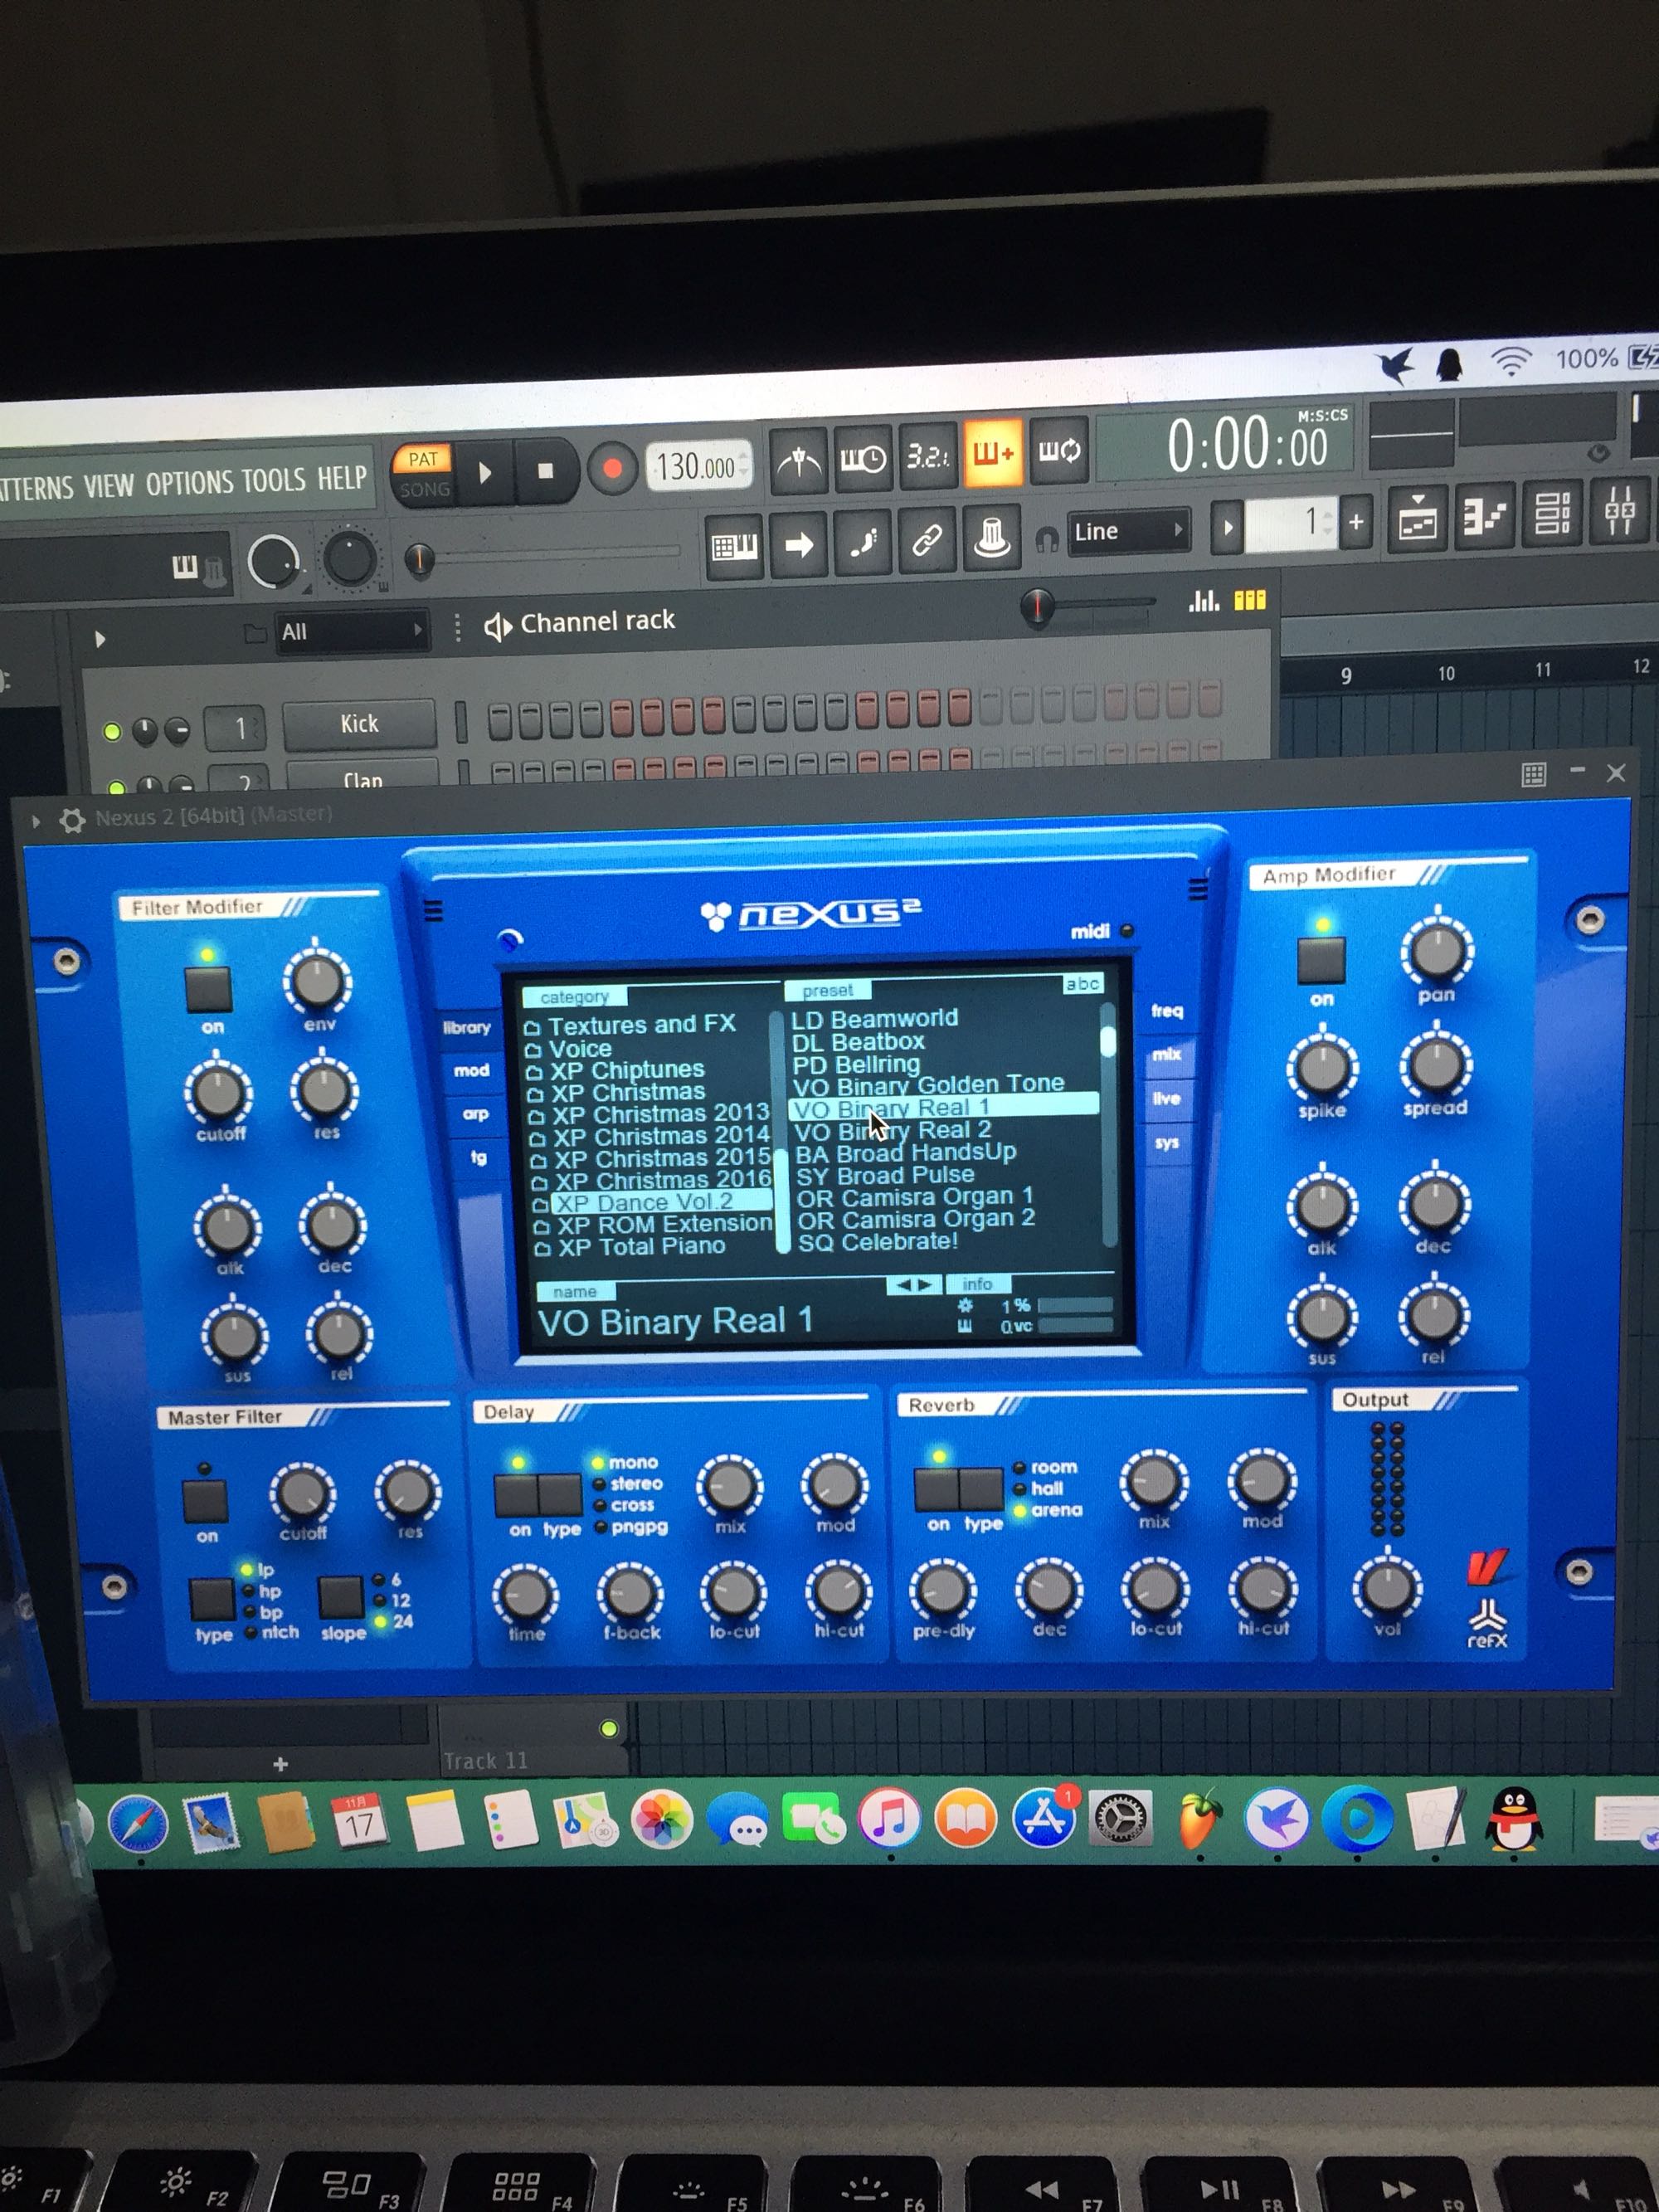Viewport: 1659px width, 2212px height.
Task: Open the piano roll toolbar icon
Action: (1483, 517)
